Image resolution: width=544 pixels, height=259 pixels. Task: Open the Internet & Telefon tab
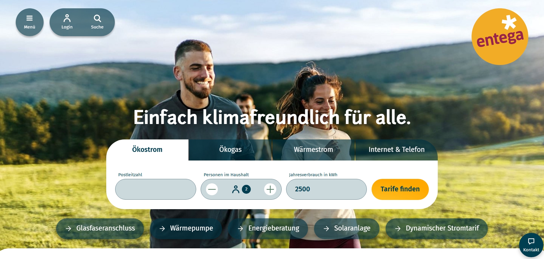(396, 150)
